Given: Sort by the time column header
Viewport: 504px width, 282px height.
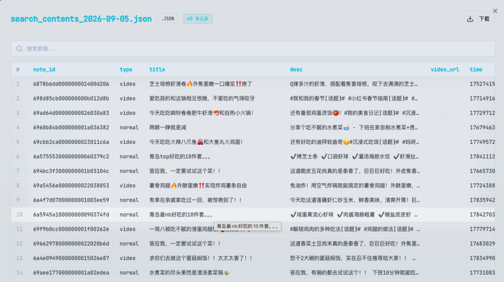Looking at the screenshot, I should click(476, 70).
